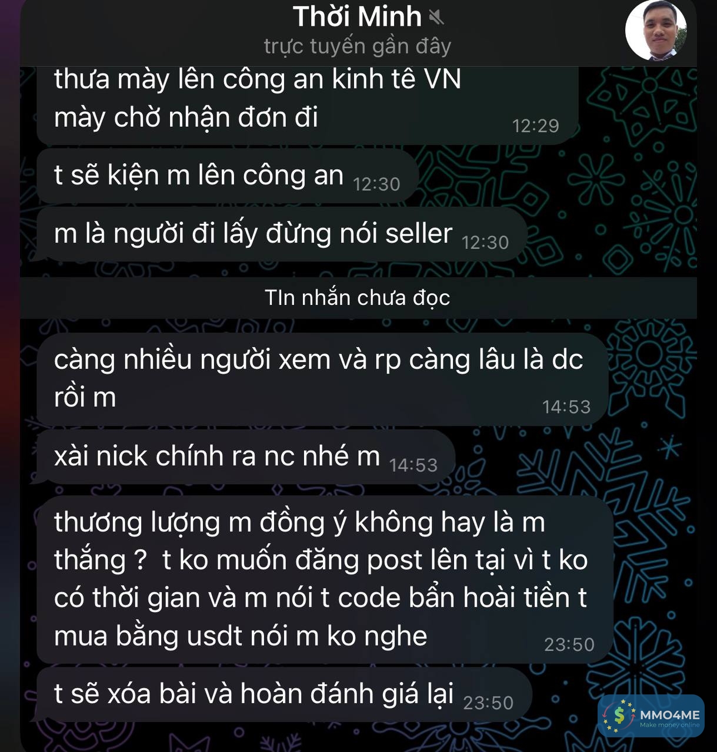
Task: Click the 'Tin nhắn chưa đọc' divider bar
Action: 358,298
